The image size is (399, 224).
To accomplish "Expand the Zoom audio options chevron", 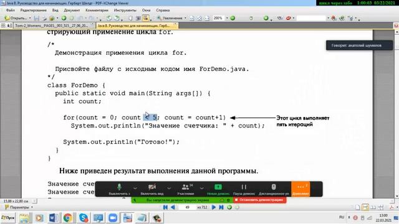I will coord(135,188).
